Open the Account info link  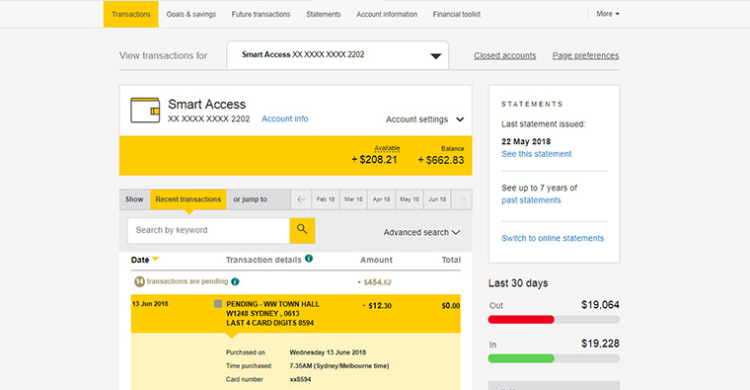[x=284, y=118]
